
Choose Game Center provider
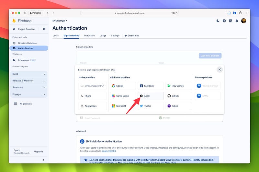click(x=123, y=96)
